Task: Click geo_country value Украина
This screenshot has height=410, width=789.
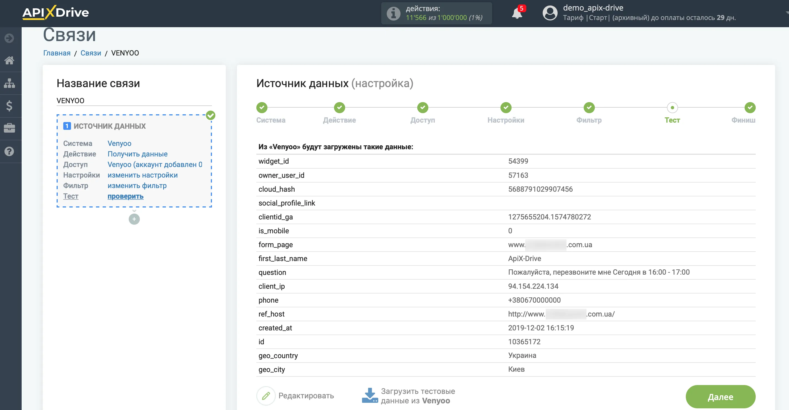Action: pyautogui.click(x=522, y=356)
